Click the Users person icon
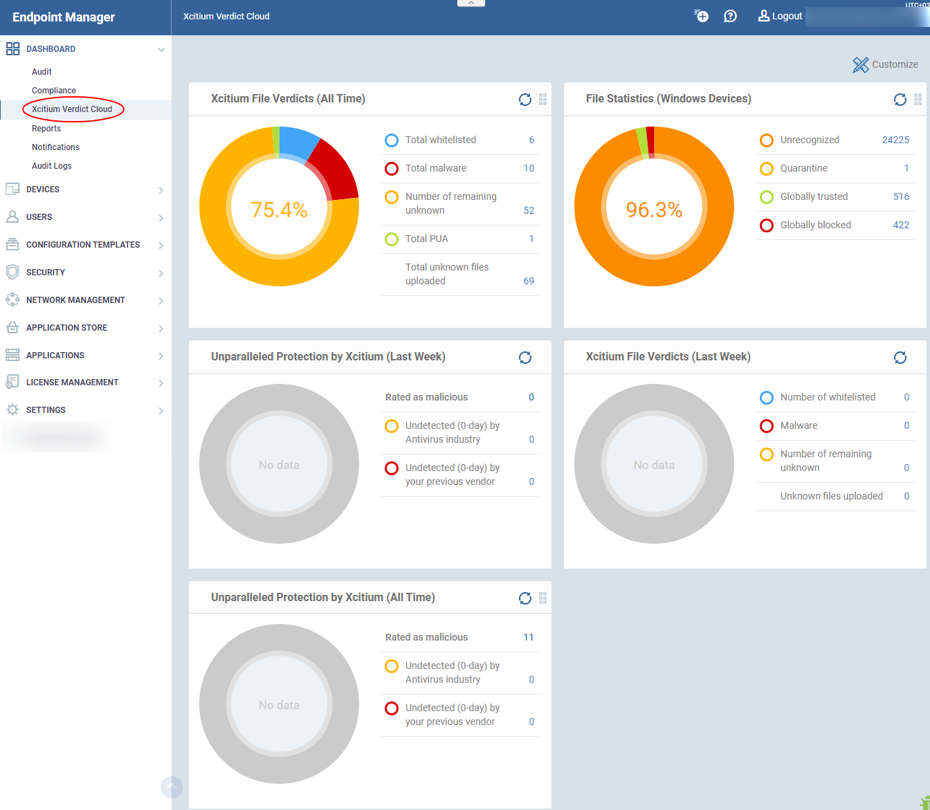The image size is (930, 810). click(x=12, y=217)
